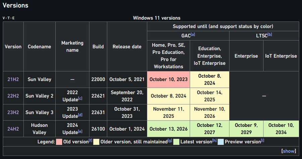Open the 24H2 version link
302x159 pixels.
(x=13, y=129)
